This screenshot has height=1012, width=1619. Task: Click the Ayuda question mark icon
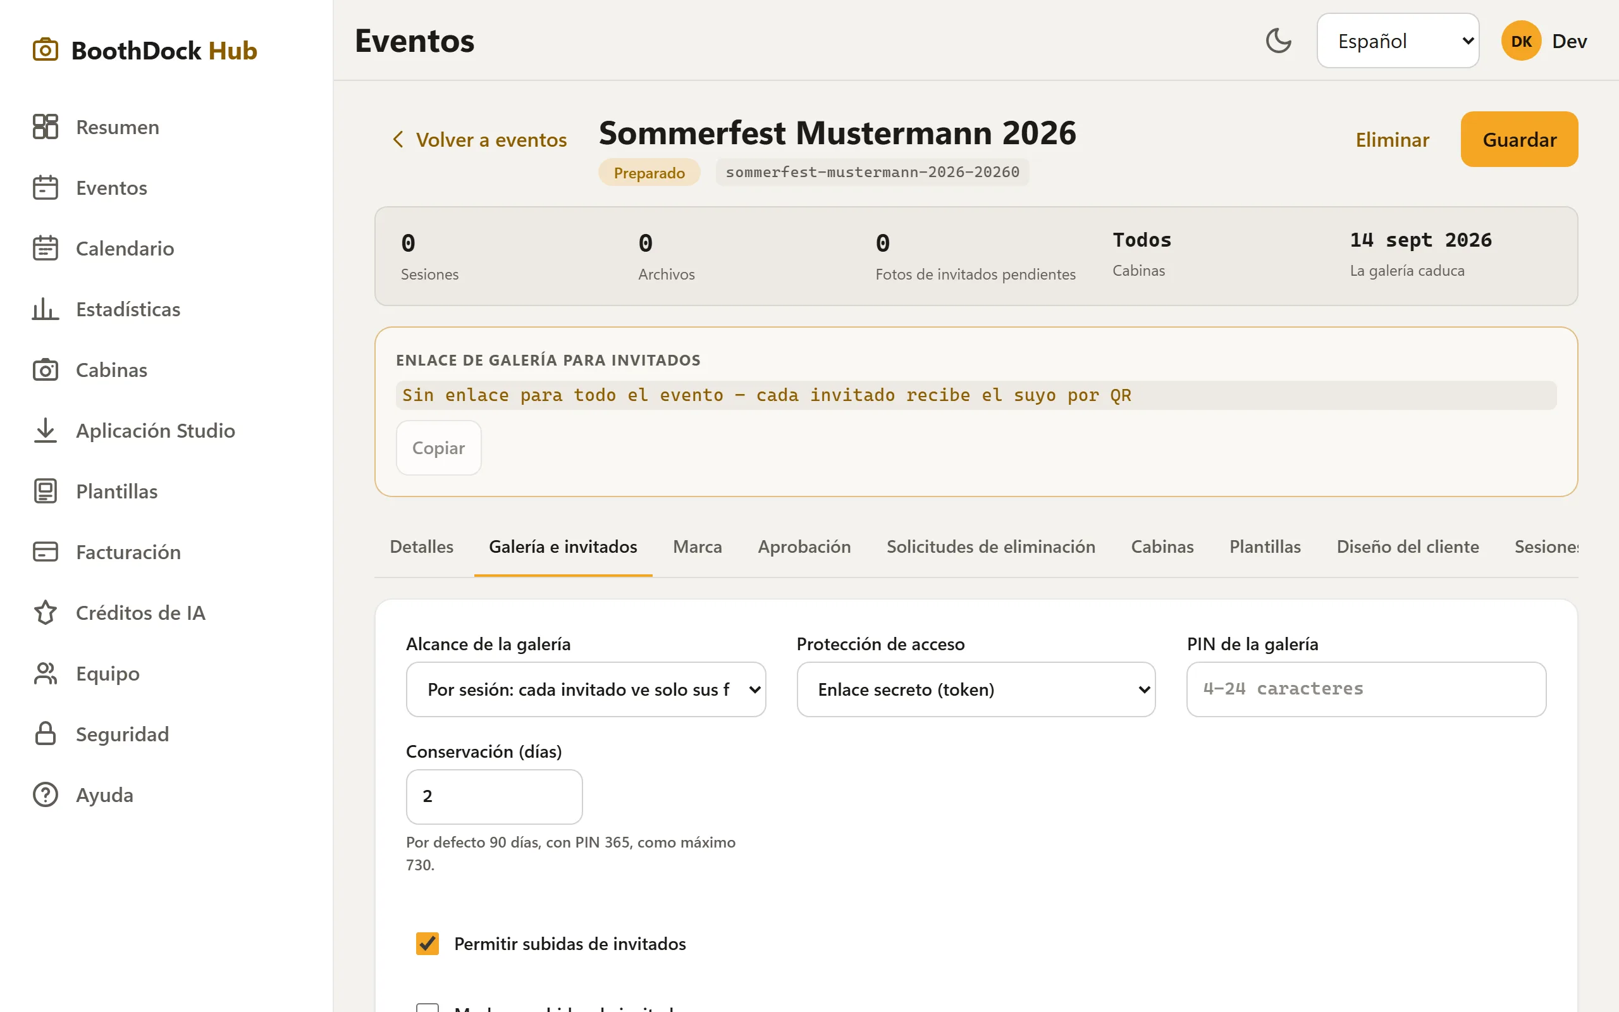coord(46,794)
